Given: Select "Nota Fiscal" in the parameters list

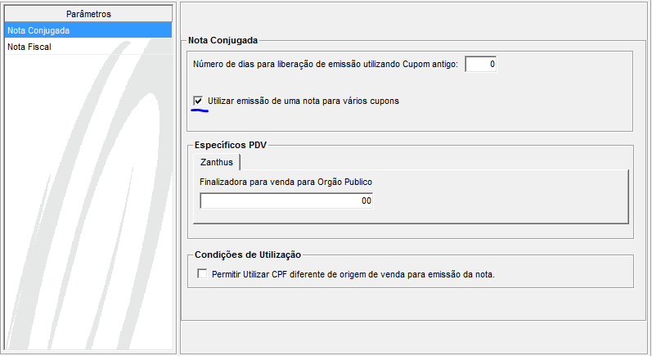Looking at the screenshot, I should click(29, 47).
